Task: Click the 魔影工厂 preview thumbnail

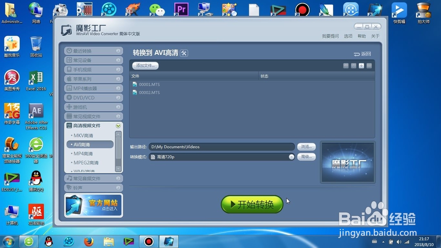Action: (348, 162)
